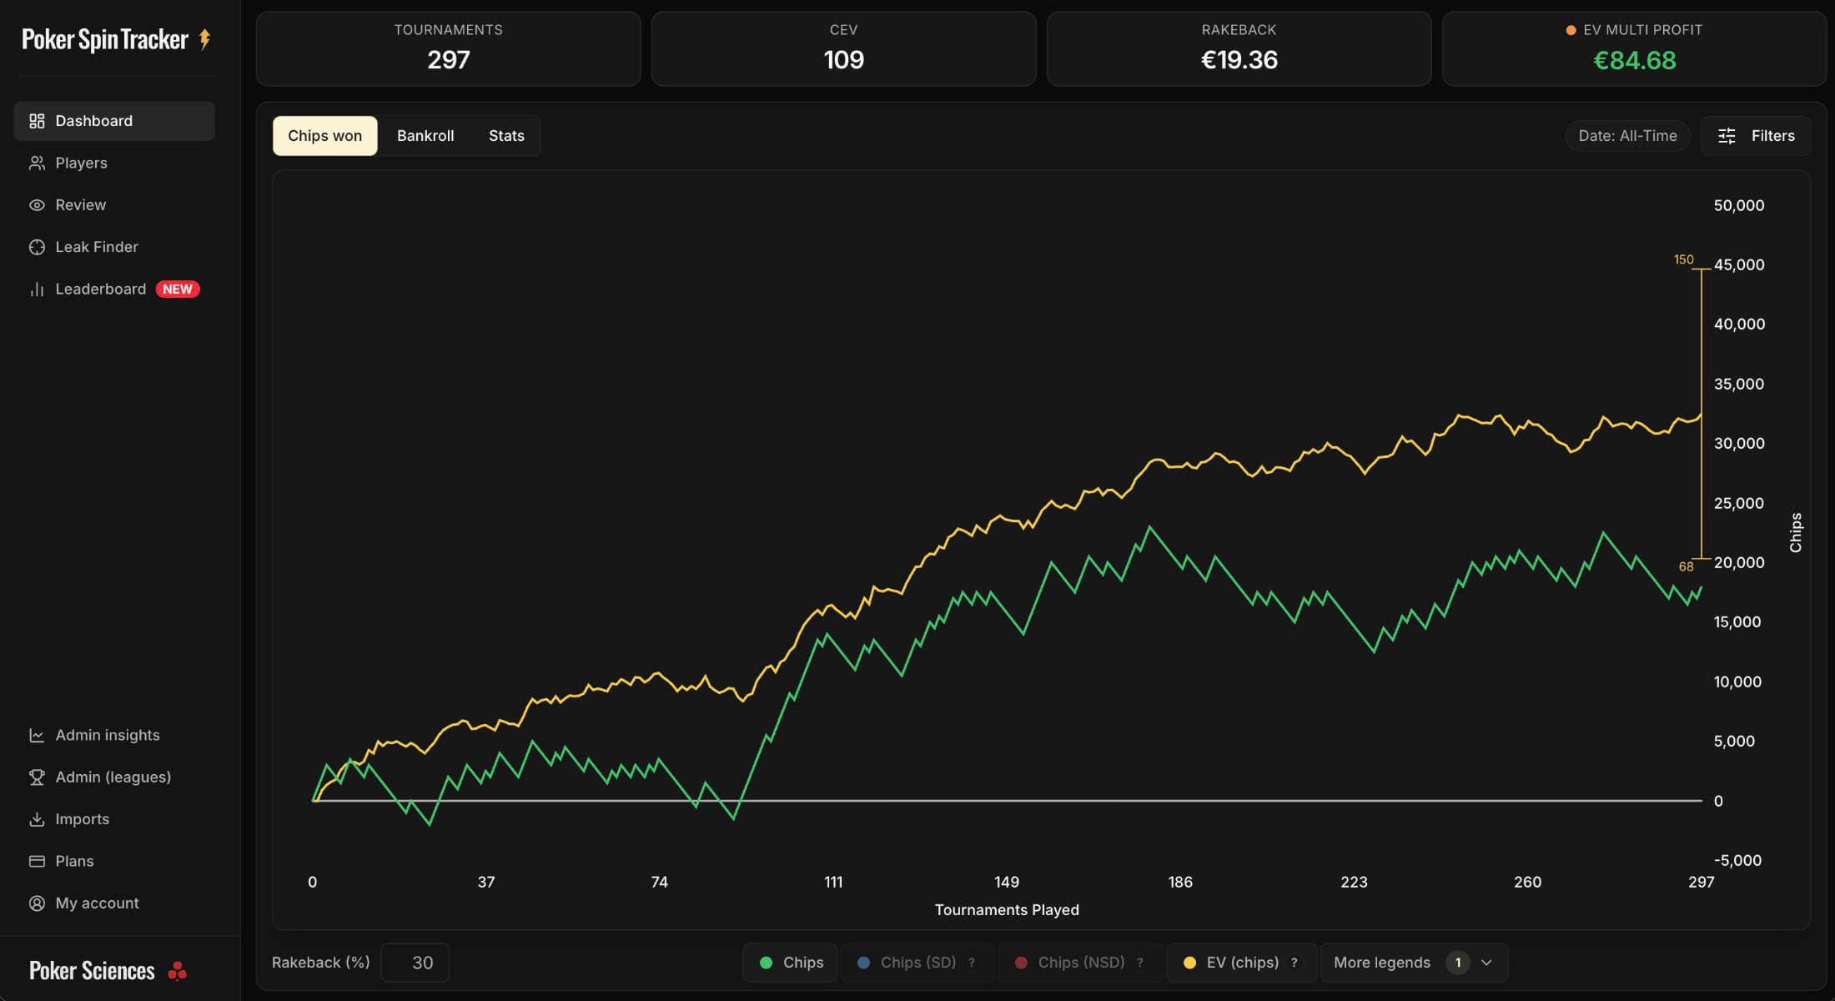Open Imports via the download icon
Image resolution: width=1835 pixels, height=1001 pixels.
(x=38, y=818)
